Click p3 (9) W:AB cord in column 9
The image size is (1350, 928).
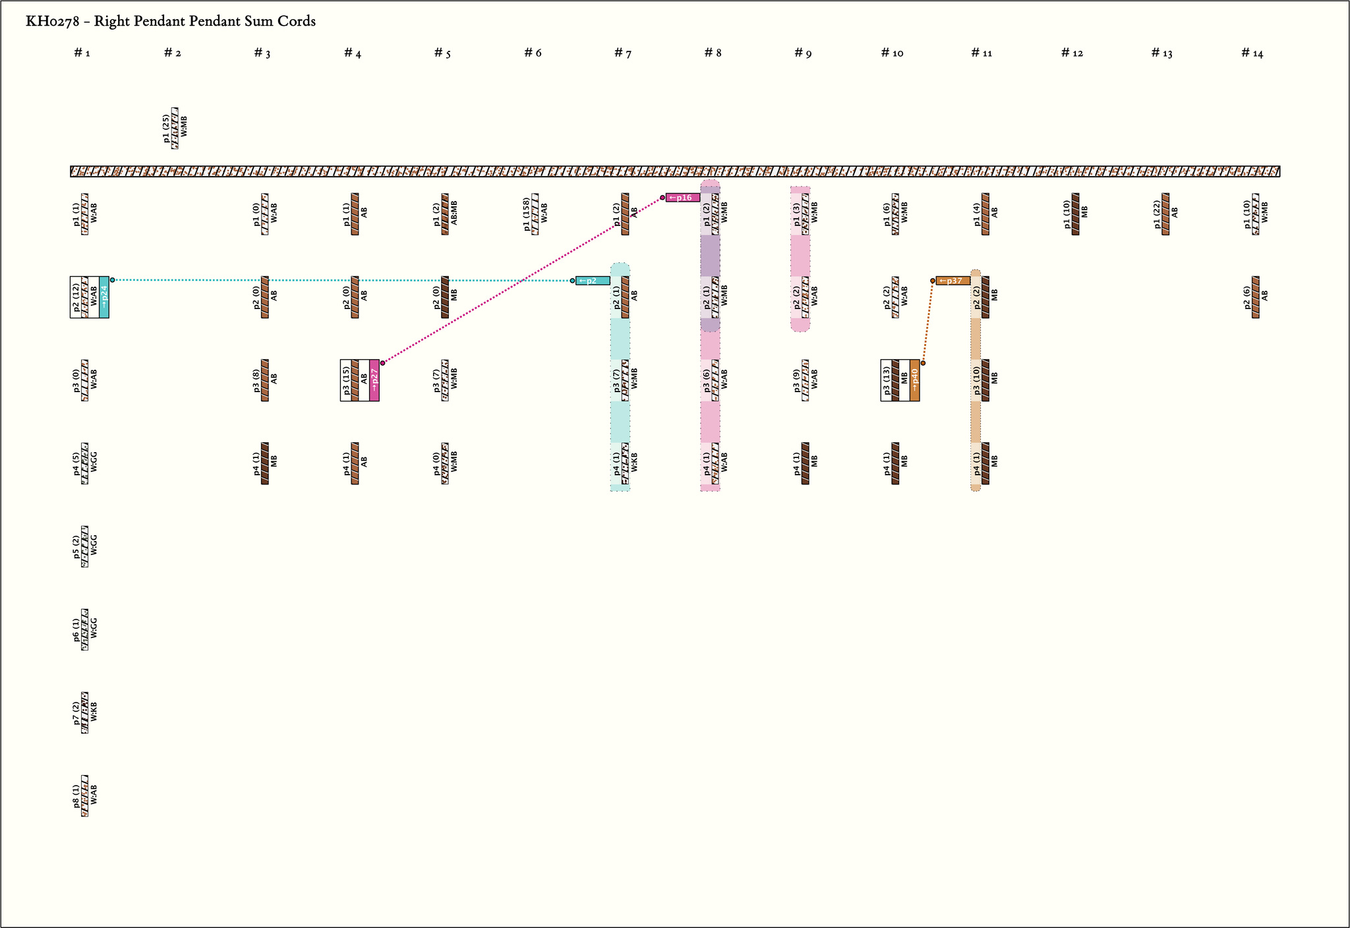[x=805, y=380]
